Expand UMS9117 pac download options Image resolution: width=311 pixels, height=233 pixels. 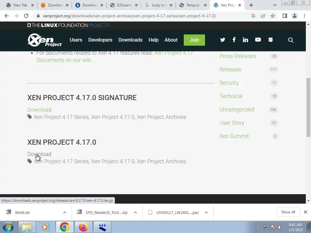pyautogui.click(x=206, y=212)
